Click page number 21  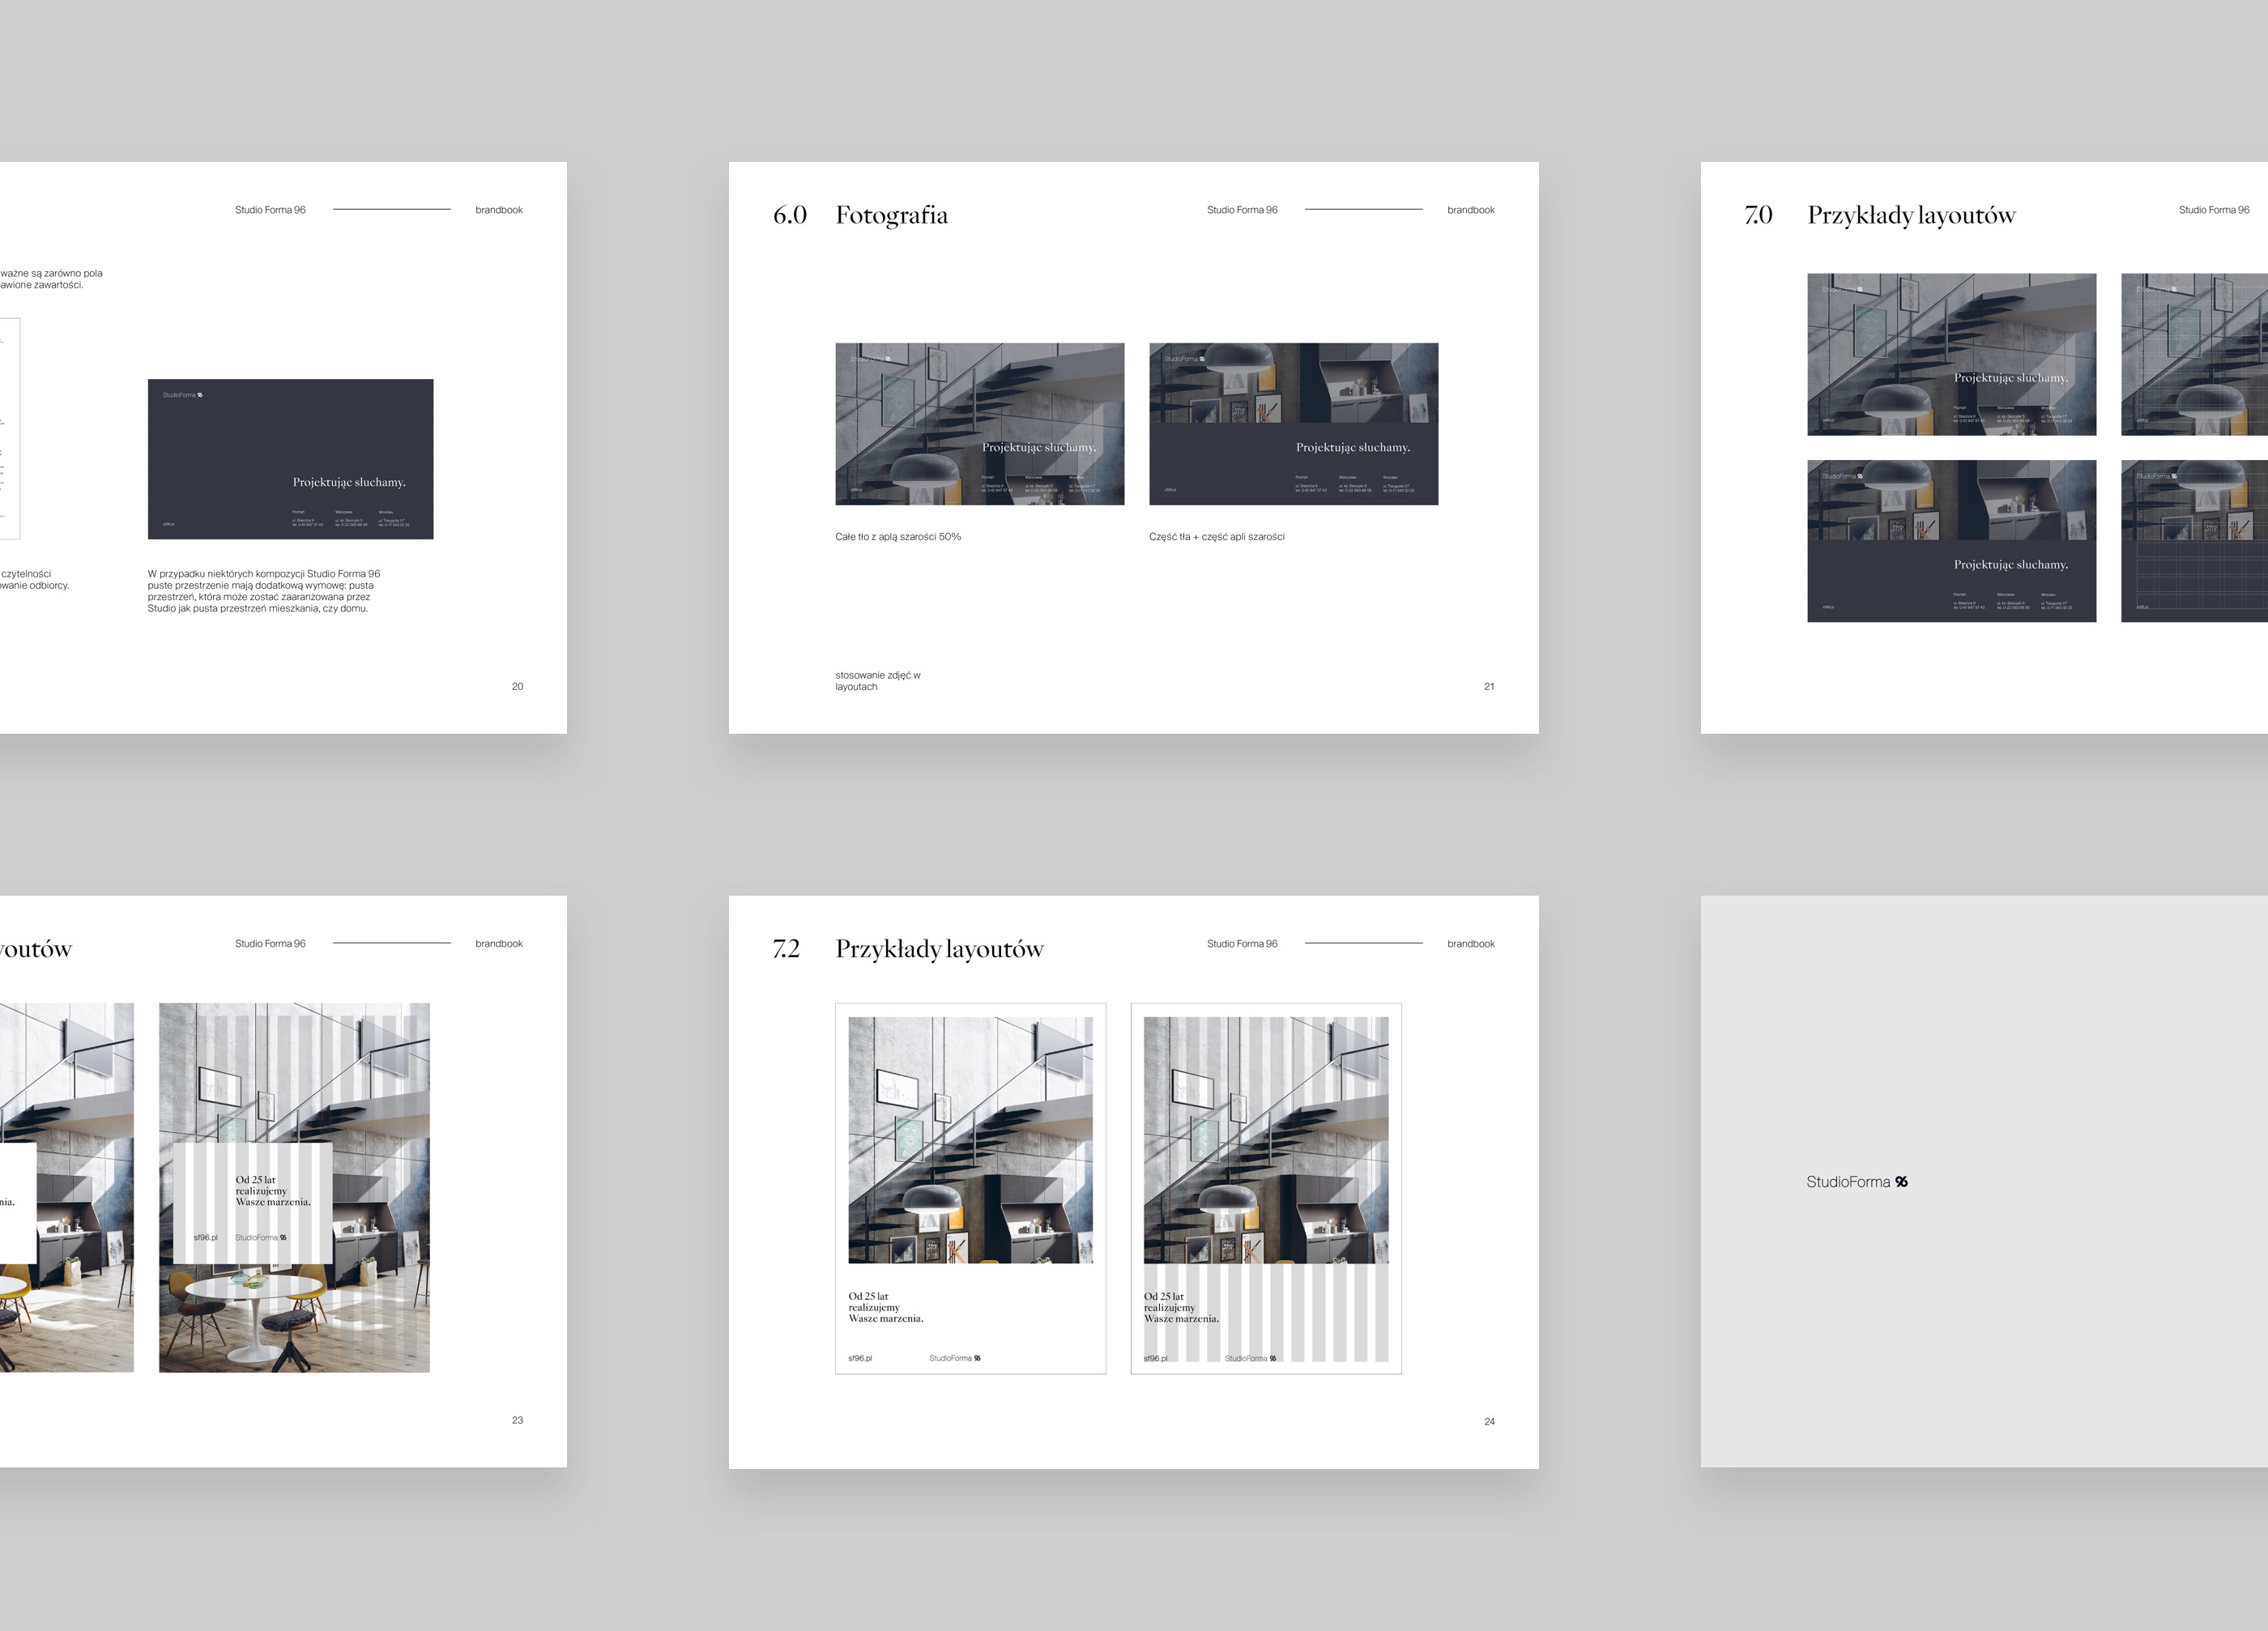click(1488, 686)
